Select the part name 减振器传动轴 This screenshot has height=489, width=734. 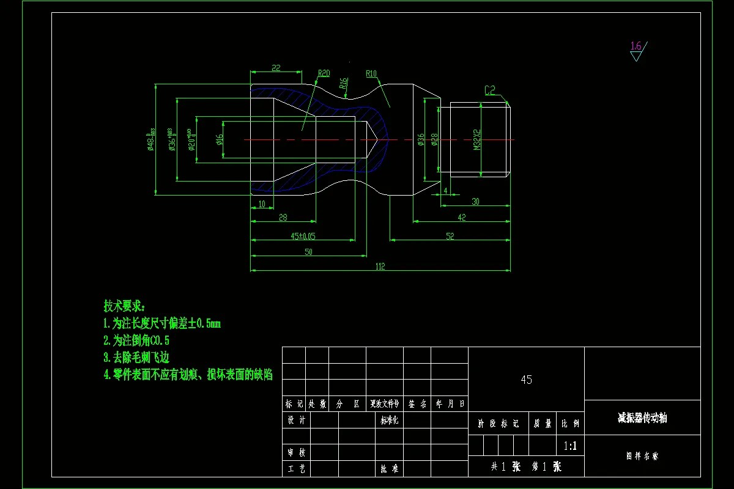tap(642, 418)
